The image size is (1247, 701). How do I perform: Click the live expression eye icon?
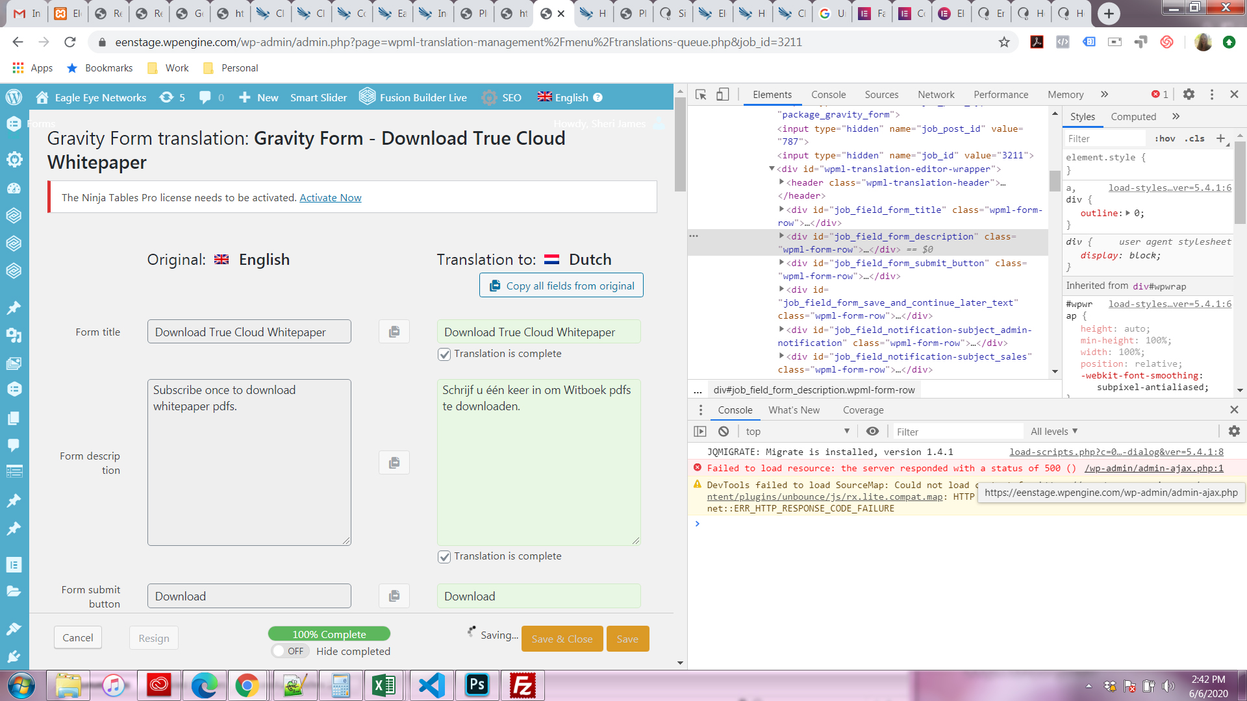(x=872, y=432)
